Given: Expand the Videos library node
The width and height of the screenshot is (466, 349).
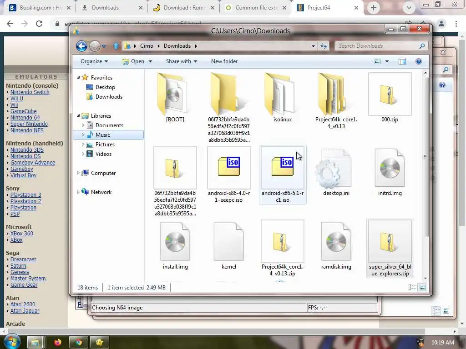Looking at the screenshot, I should click(83, 154).
